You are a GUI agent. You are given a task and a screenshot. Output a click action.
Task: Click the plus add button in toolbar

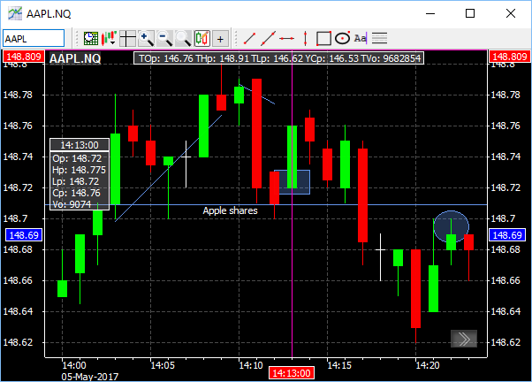tap(220, 38)
